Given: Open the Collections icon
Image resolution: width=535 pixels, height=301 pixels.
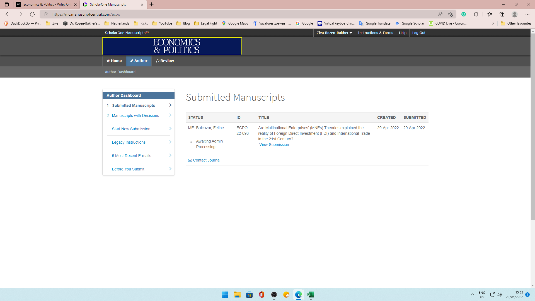Looking at the screenshot, I should pyautogui.click(x=502, y=14).
